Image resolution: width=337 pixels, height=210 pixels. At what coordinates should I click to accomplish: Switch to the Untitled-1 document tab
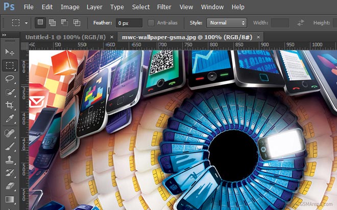point(65,37)
